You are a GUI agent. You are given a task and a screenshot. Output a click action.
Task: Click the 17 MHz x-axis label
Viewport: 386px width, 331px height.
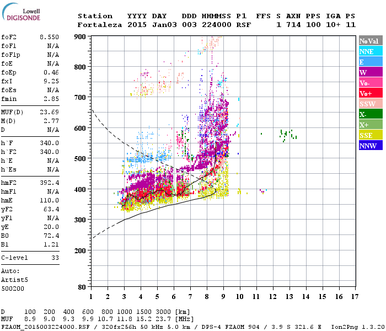click(x=355, y=297)
